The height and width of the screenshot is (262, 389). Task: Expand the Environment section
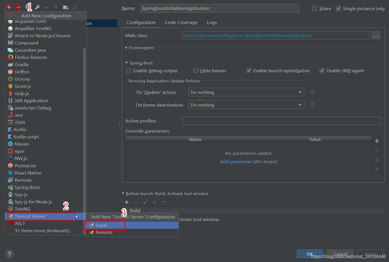[x=126, y=48]
